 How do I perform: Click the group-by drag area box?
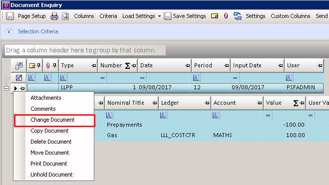85,50
